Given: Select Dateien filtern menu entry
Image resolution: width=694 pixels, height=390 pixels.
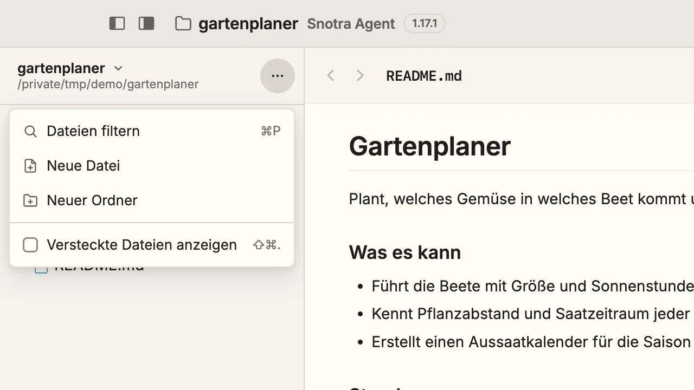Looking at the screenshot, I should [x=152, y=131].
